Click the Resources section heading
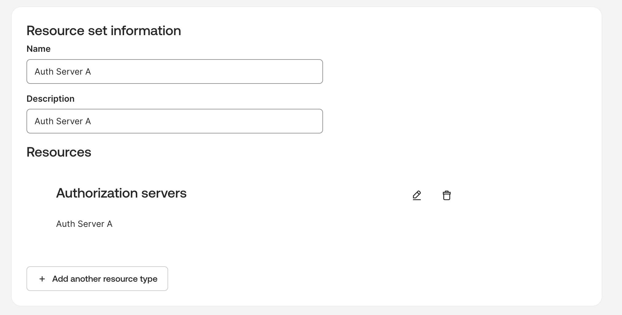 [59, 152]
